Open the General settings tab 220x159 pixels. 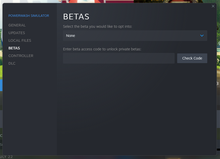pos(17,25)
